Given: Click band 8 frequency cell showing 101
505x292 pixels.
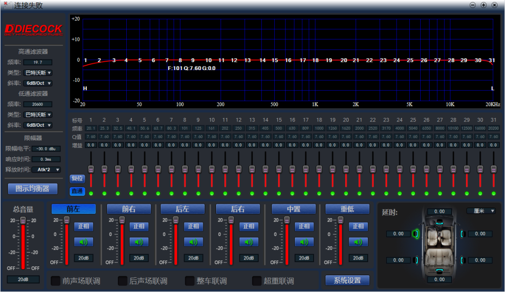Looking at the screenshot, I should 184,128.
